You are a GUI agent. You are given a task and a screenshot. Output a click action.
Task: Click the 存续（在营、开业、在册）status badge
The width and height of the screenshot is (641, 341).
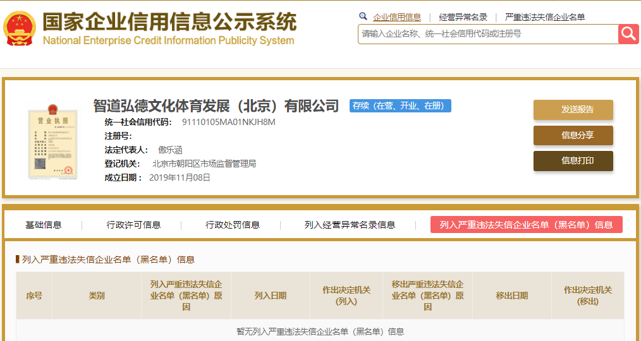click(400, 105)
